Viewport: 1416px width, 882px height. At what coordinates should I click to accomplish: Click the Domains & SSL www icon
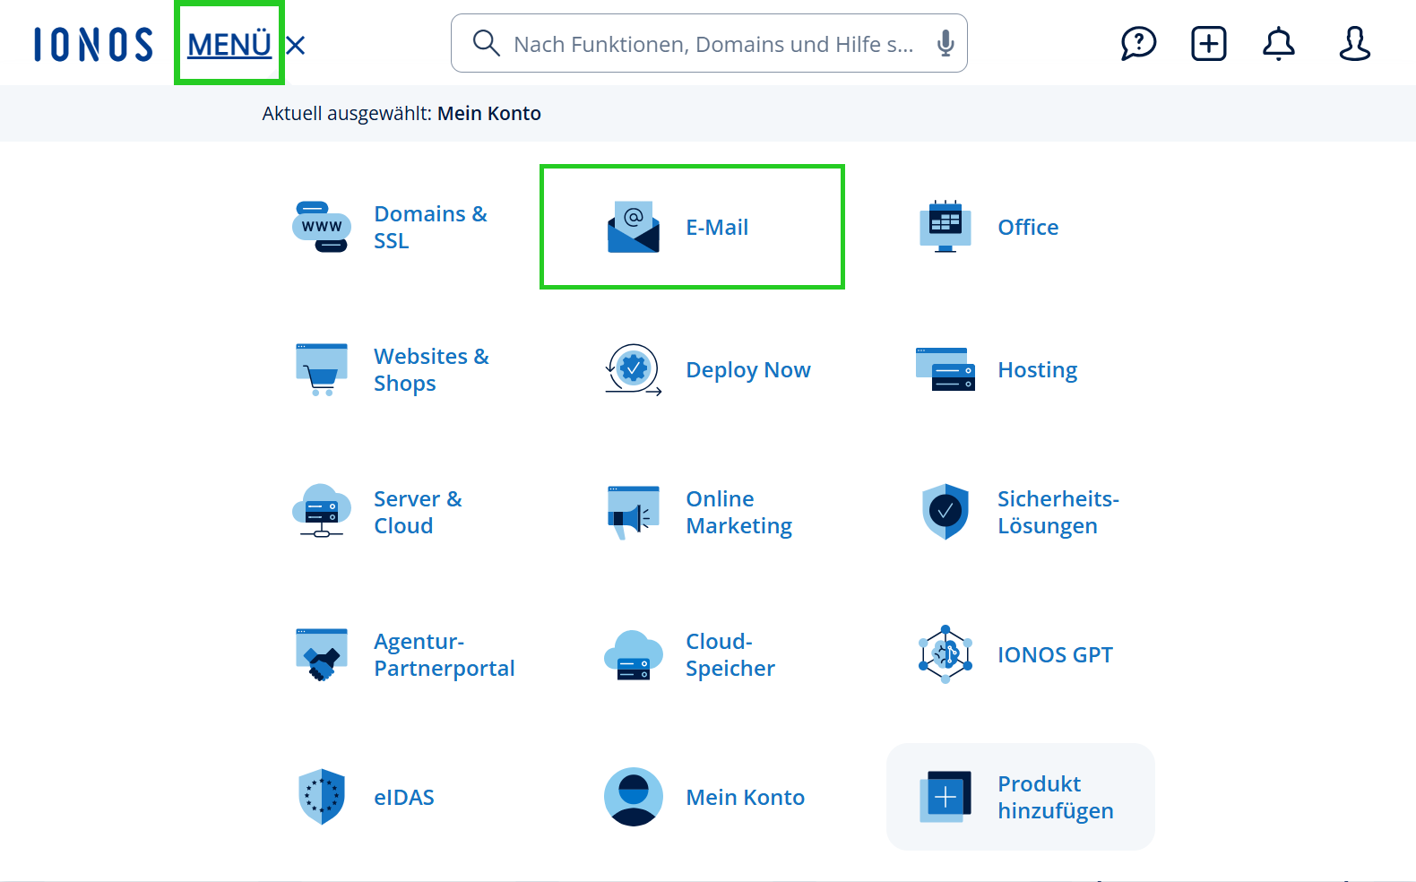[x=322, y=227]
